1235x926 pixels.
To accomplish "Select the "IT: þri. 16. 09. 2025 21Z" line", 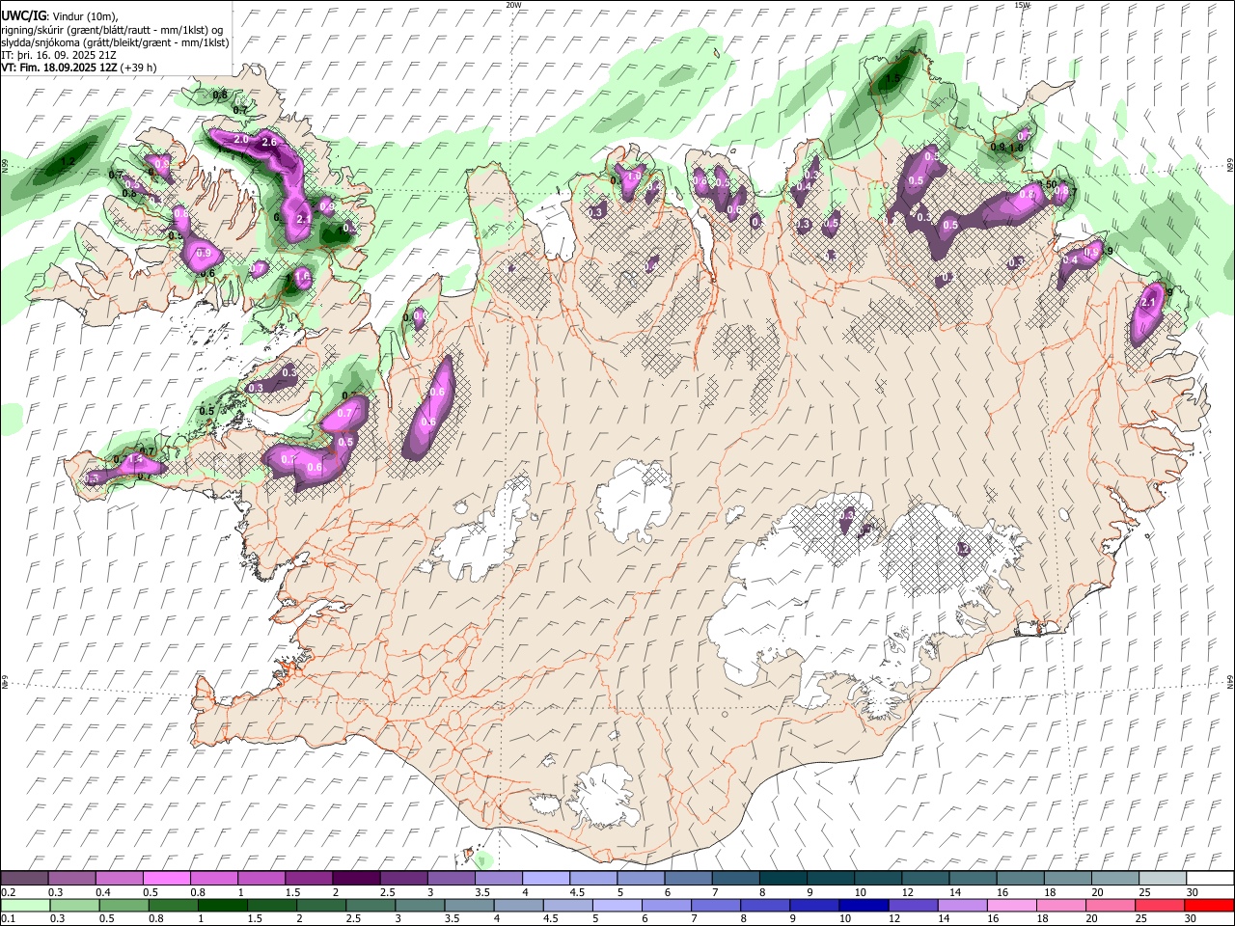I will [58, 56].
